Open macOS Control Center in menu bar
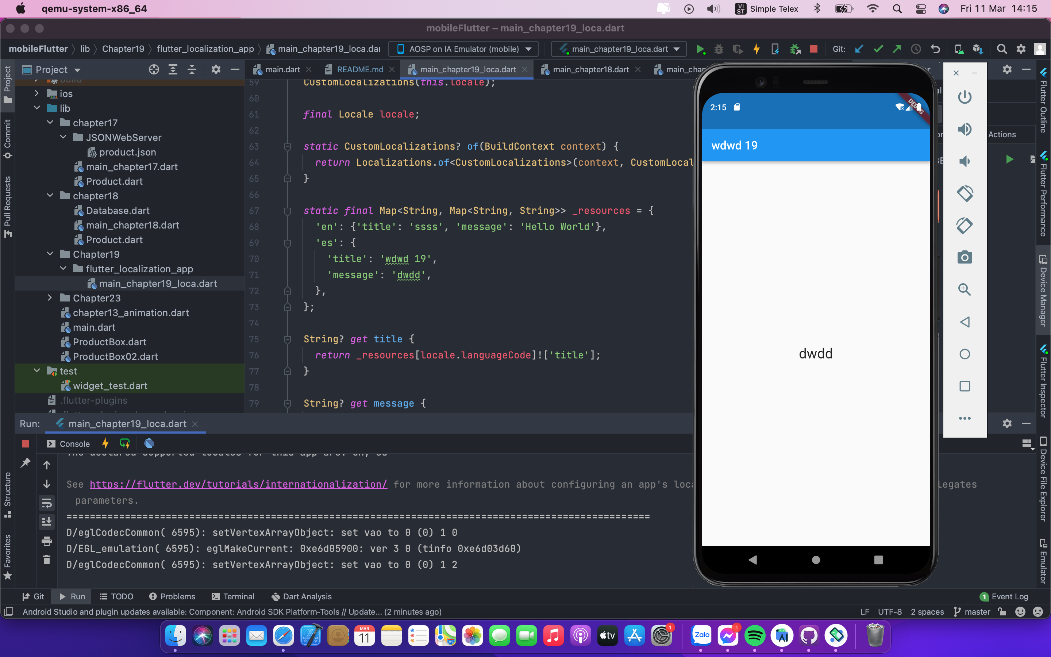This screenshot has width=1051, height=657. click(x=920, y=9)
